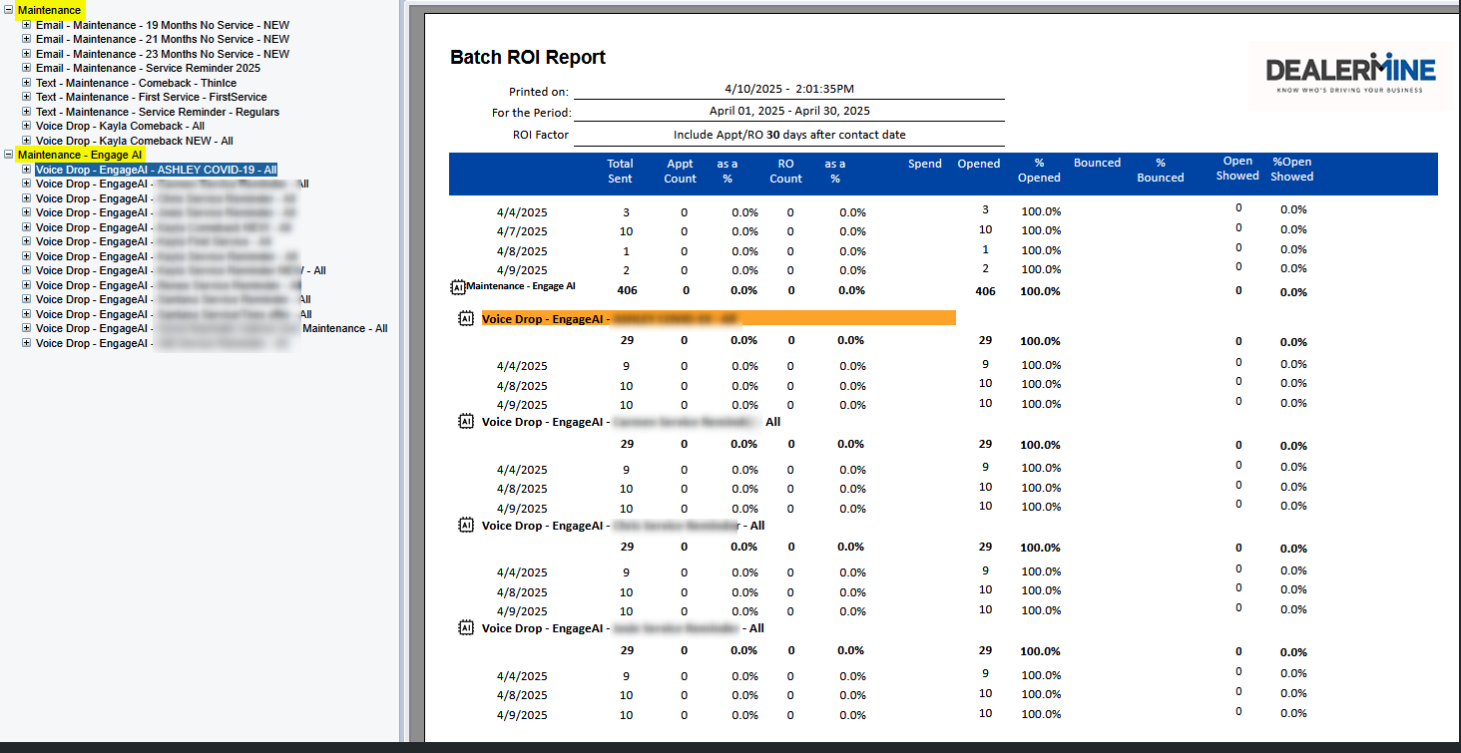Expand Email - Maintenance - 23 Months No Service node
The width and height of the screenshot is (1461, 753).
pos(27,54)
